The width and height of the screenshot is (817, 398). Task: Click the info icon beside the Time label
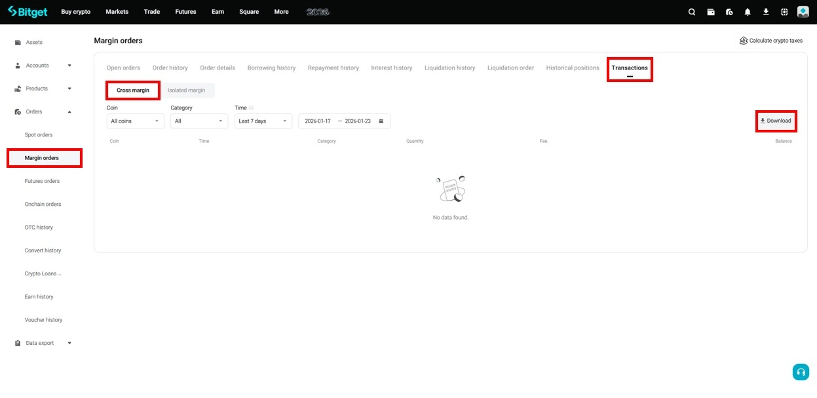pos(251,108)
